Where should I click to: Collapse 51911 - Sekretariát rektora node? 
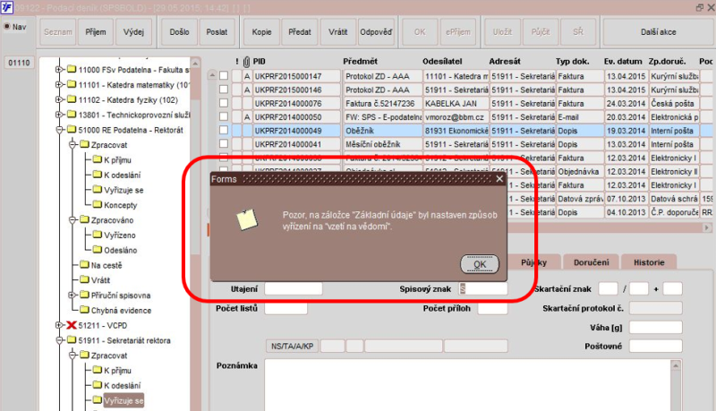pos(59,340)
